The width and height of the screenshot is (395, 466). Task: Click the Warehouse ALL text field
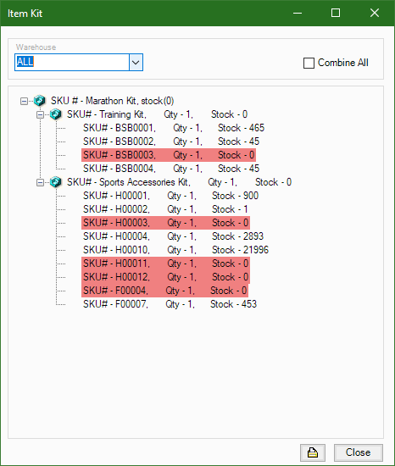pyautogui.click(x=72, y=63)
